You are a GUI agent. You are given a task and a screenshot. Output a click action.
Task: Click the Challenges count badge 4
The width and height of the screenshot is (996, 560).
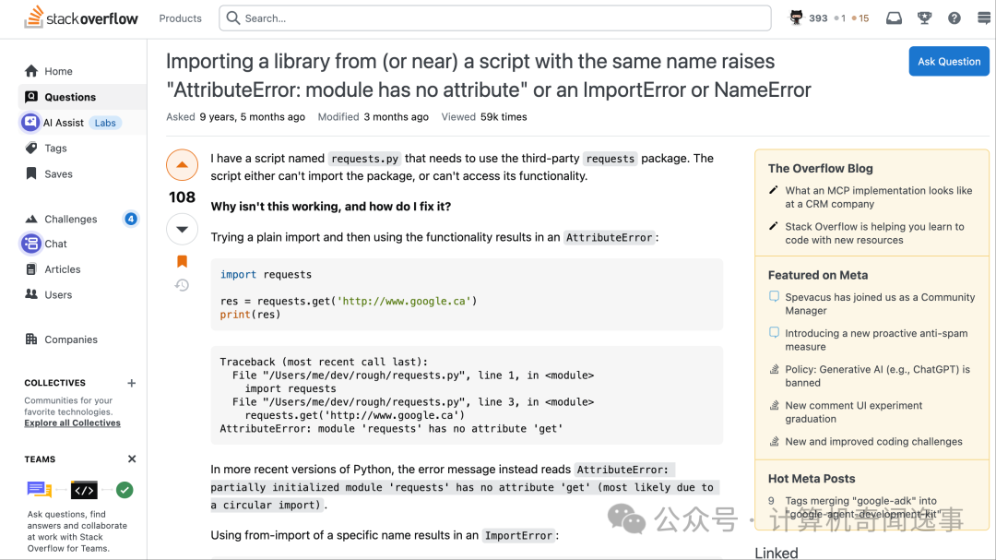130,219
